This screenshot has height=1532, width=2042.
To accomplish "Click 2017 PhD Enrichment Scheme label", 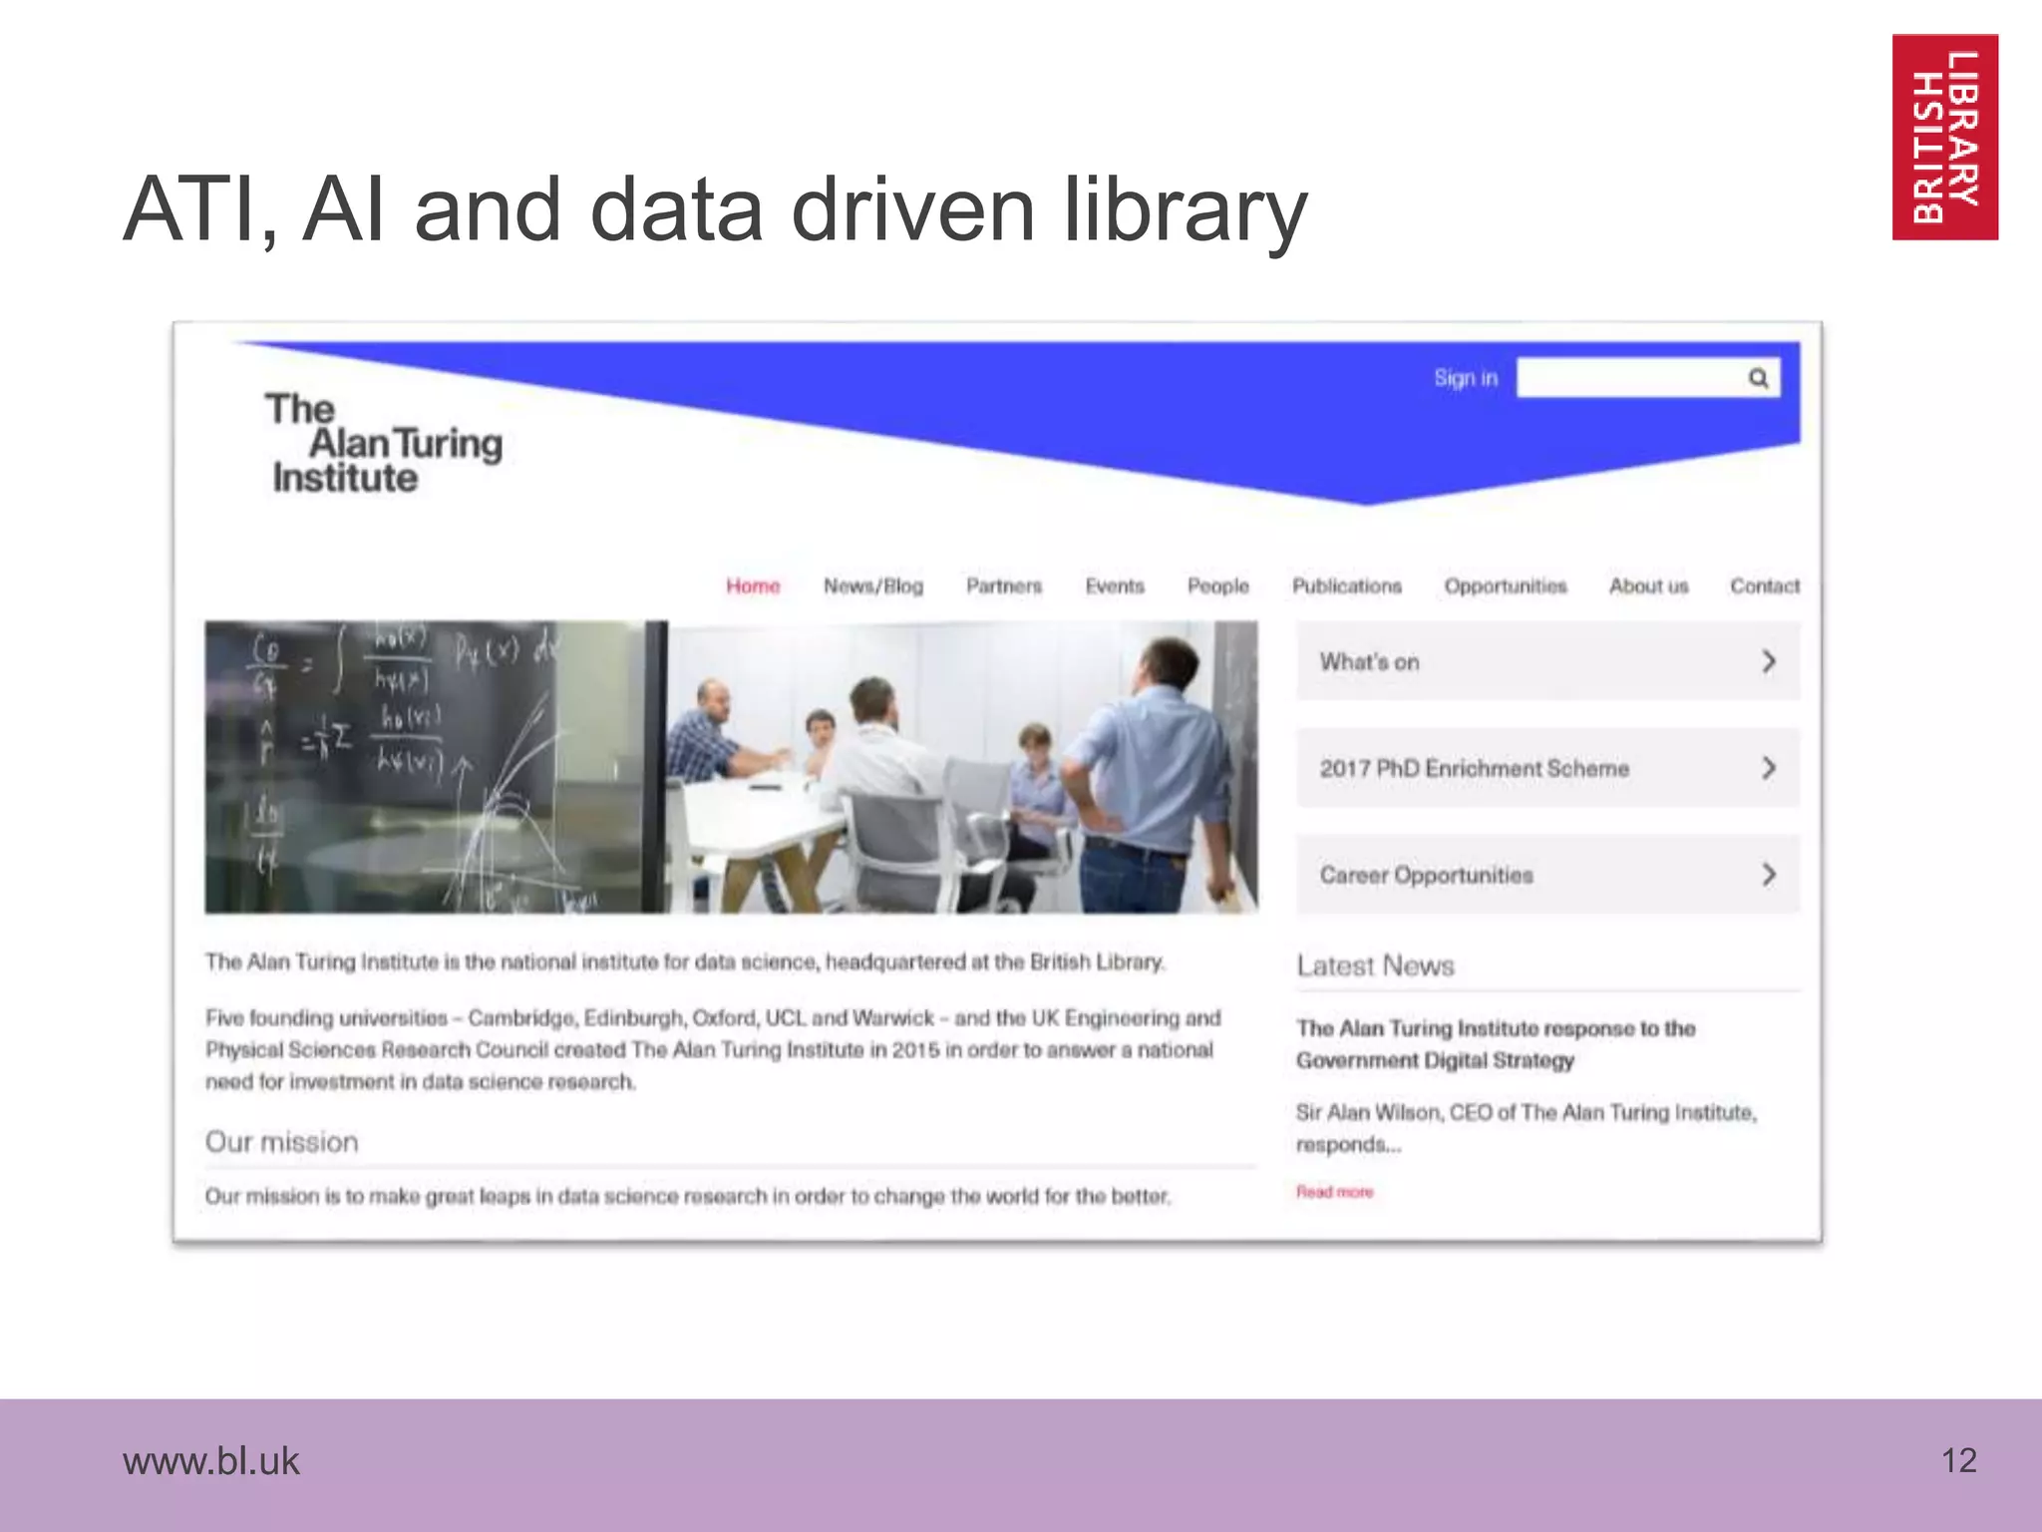I will [1475, 769].
